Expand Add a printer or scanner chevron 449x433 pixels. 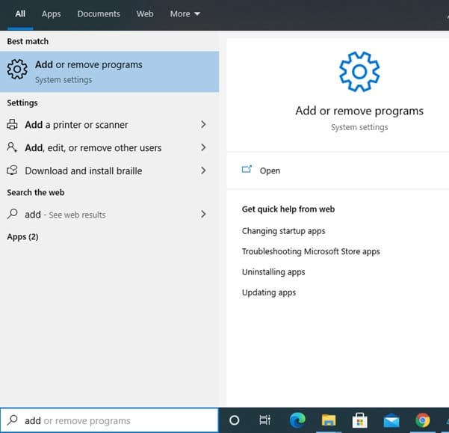[203, 124]
